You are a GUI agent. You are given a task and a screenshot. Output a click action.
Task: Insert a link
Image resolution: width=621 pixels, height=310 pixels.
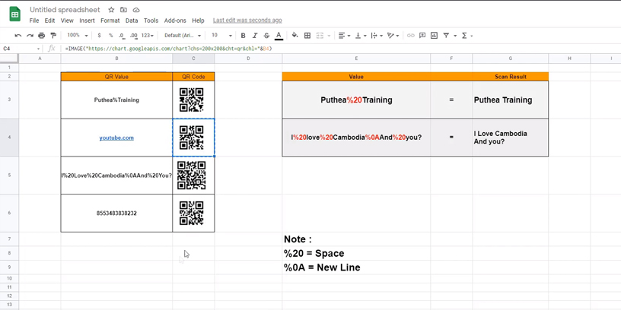(411, 36)
